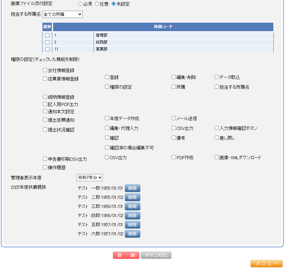Open the orange メニュー button
This screenshot has width=285, height=269.
click(266, 264)
